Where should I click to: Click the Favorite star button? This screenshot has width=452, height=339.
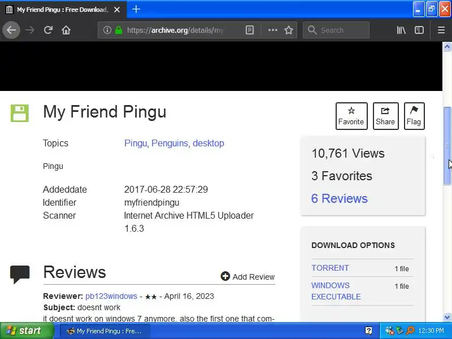click(x=351, y=116)
